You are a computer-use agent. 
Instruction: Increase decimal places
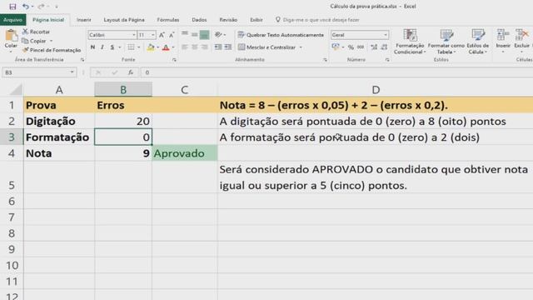pos(374,47)
